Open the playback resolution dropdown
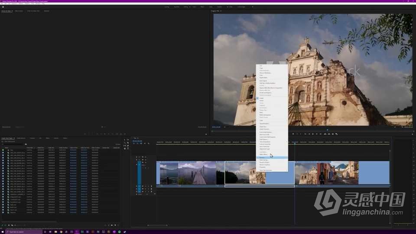The image size is (416, 234). pyautogui.click(x=395, y=127)
